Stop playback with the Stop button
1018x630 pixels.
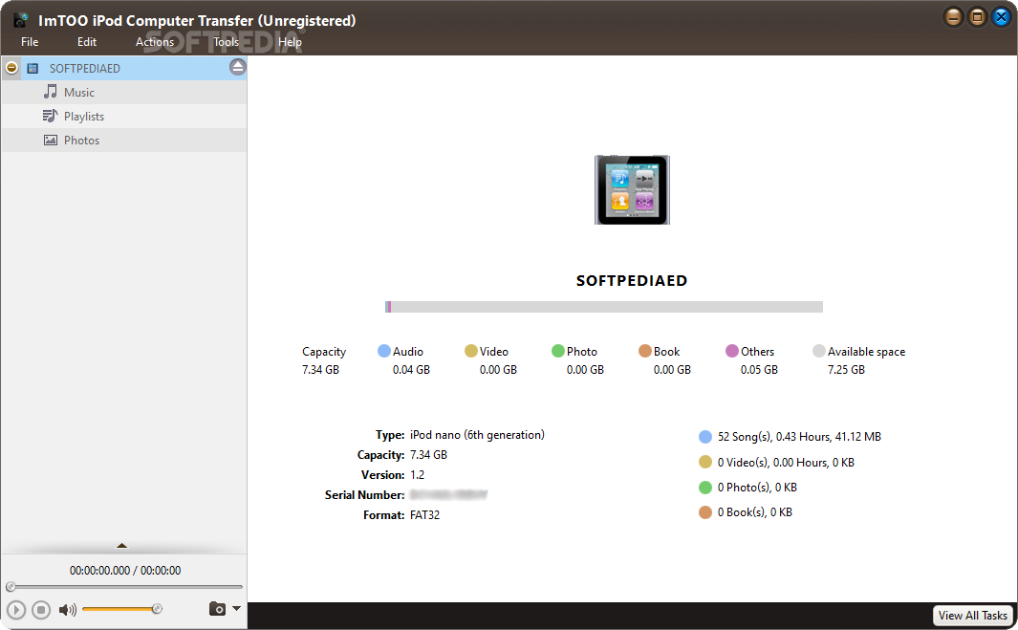click(x=41, y=610)
